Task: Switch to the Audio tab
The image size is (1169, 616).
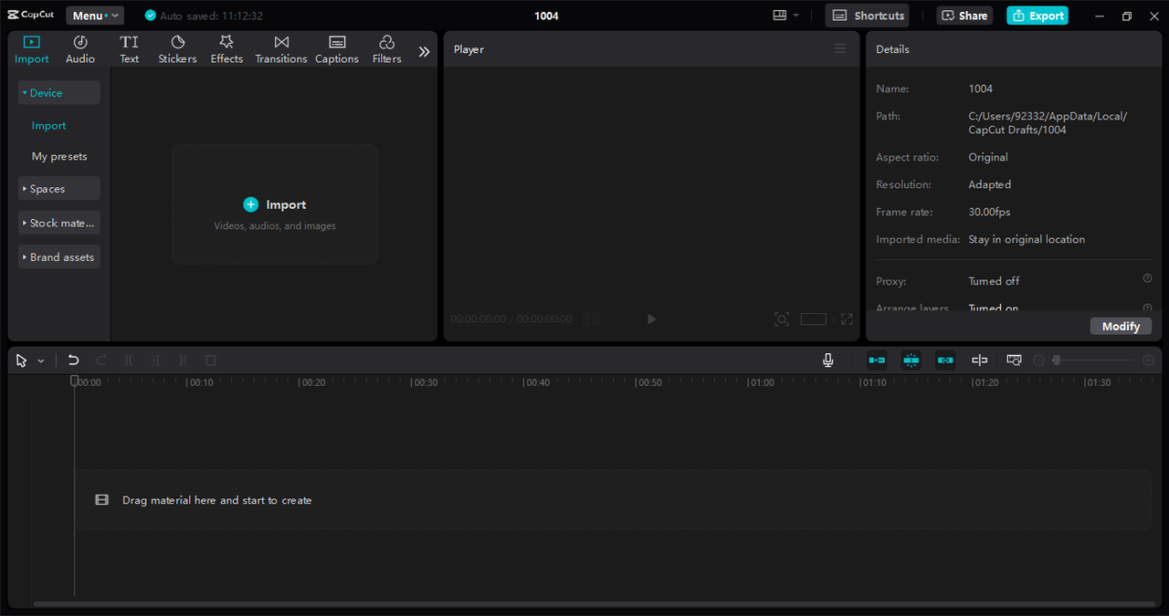Action: [80, 49]
